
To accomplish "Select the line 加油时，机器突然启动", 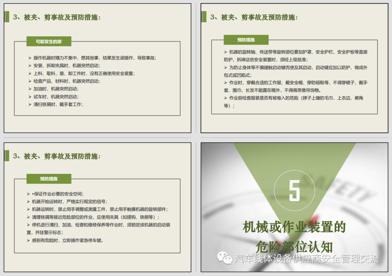I will (54, 89).
